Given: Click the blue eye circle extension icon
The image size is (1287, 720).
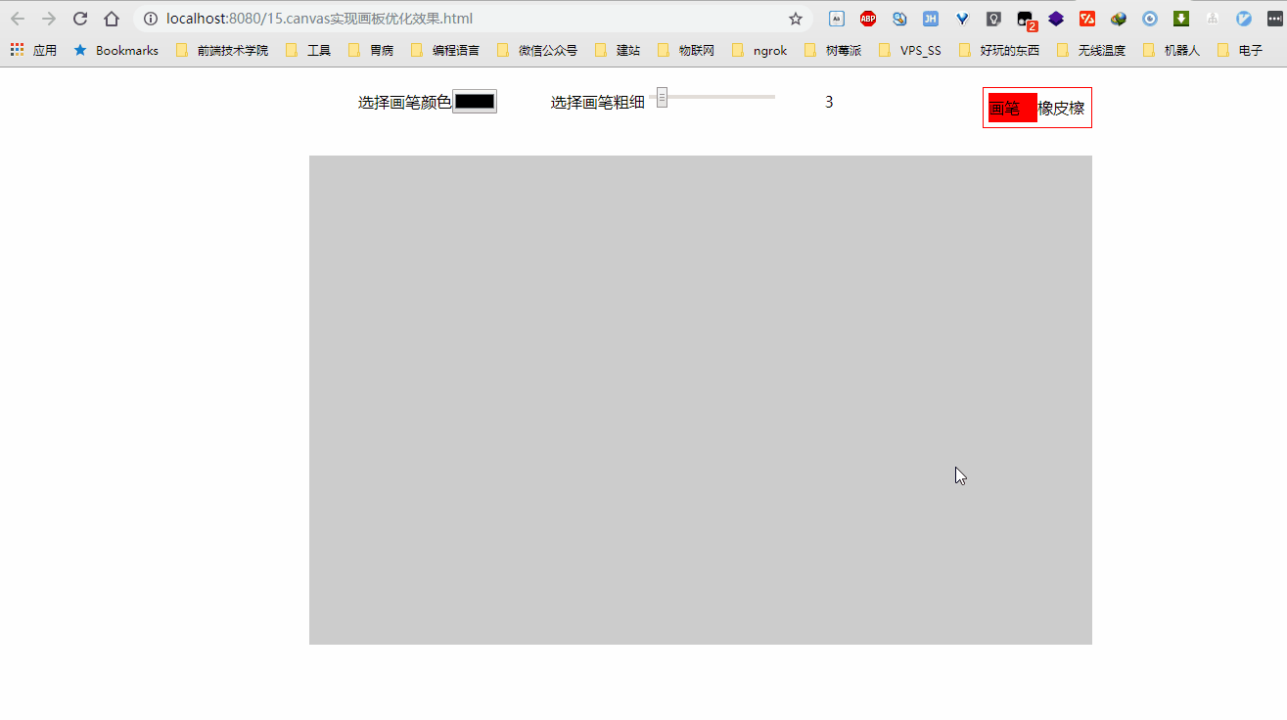Looking at the screenshot, I should [x=1149, y=18].
